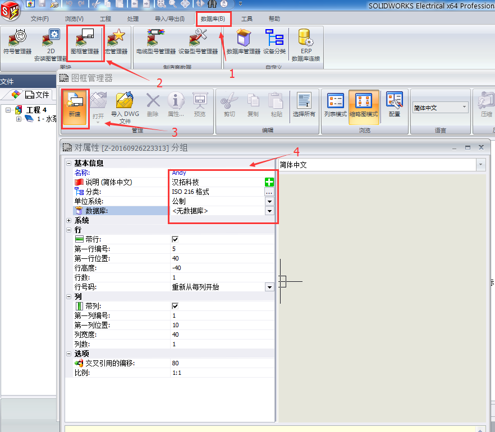495x432 pixels.
Task: Open the 数据库(B) menu tab
Action: [x=213, y=19]
